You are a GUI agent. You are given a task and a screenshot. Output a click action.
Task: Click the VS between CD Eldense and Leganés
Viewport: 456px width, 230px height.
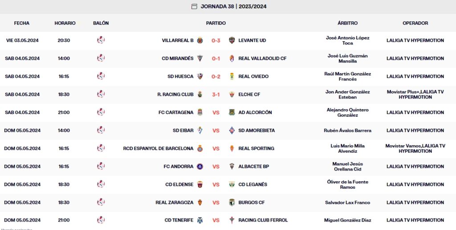coord(216,184)
